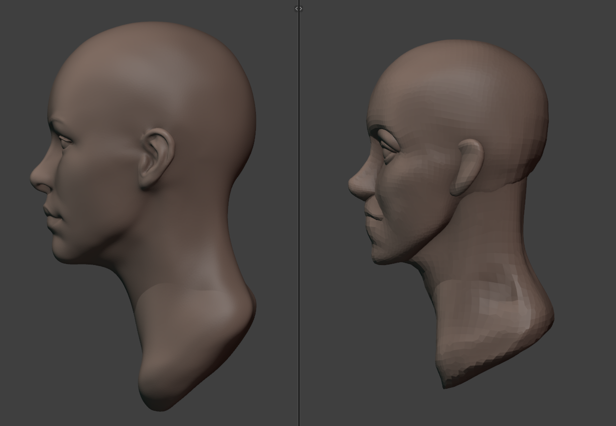Click the eye of the left smooth model
Image resolution: width=616 pixels, height=426 pixels.
(x=64, y=140)
